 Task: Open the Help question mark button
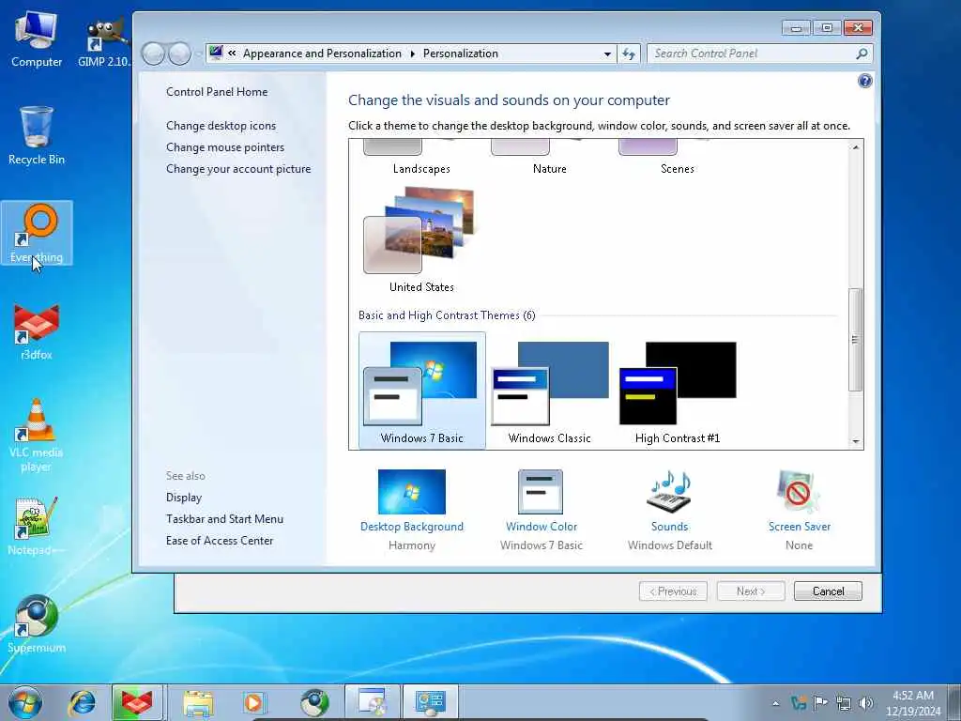coord(864,81)
